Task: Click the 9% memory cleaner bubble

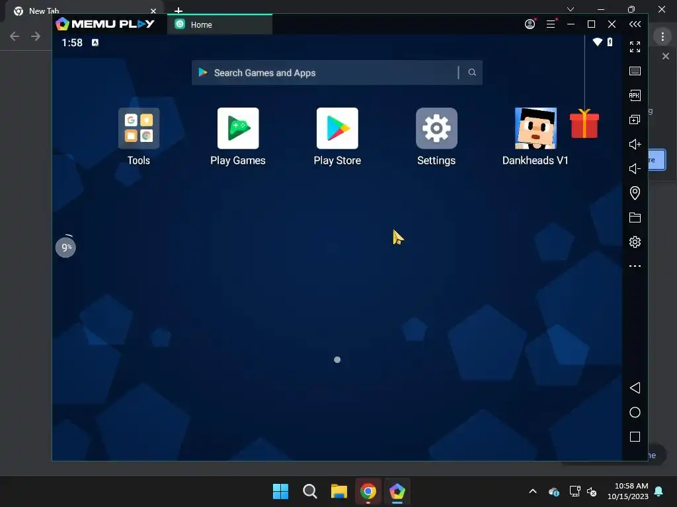Action: pyautogui.click(x=65, y=248)
